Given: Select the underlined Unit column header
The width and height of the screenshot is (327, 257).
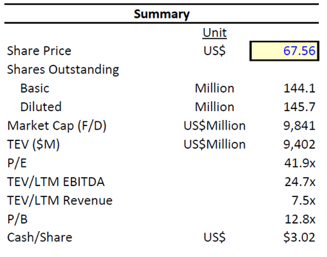Looking at the screenshot, I should tap(215, 33).
